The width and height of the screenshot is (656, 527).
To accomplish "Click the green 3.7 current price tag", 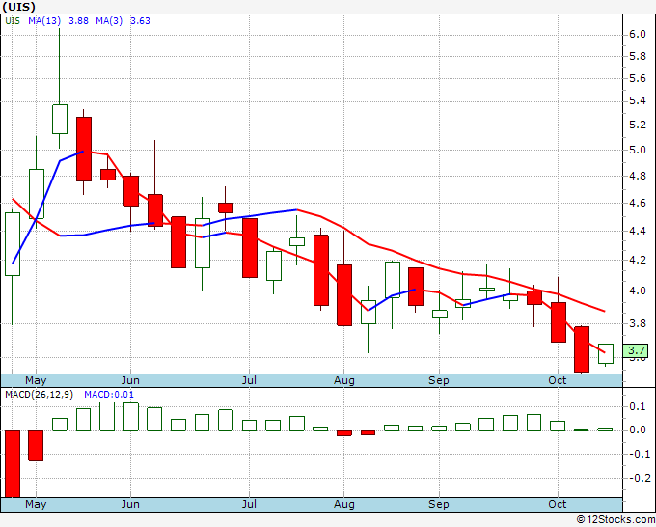I will pyautogui.click(x=635, y=350).
